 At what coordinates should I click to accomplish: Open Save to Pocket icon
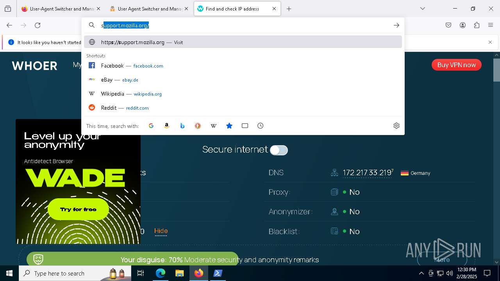coord(448,25)
